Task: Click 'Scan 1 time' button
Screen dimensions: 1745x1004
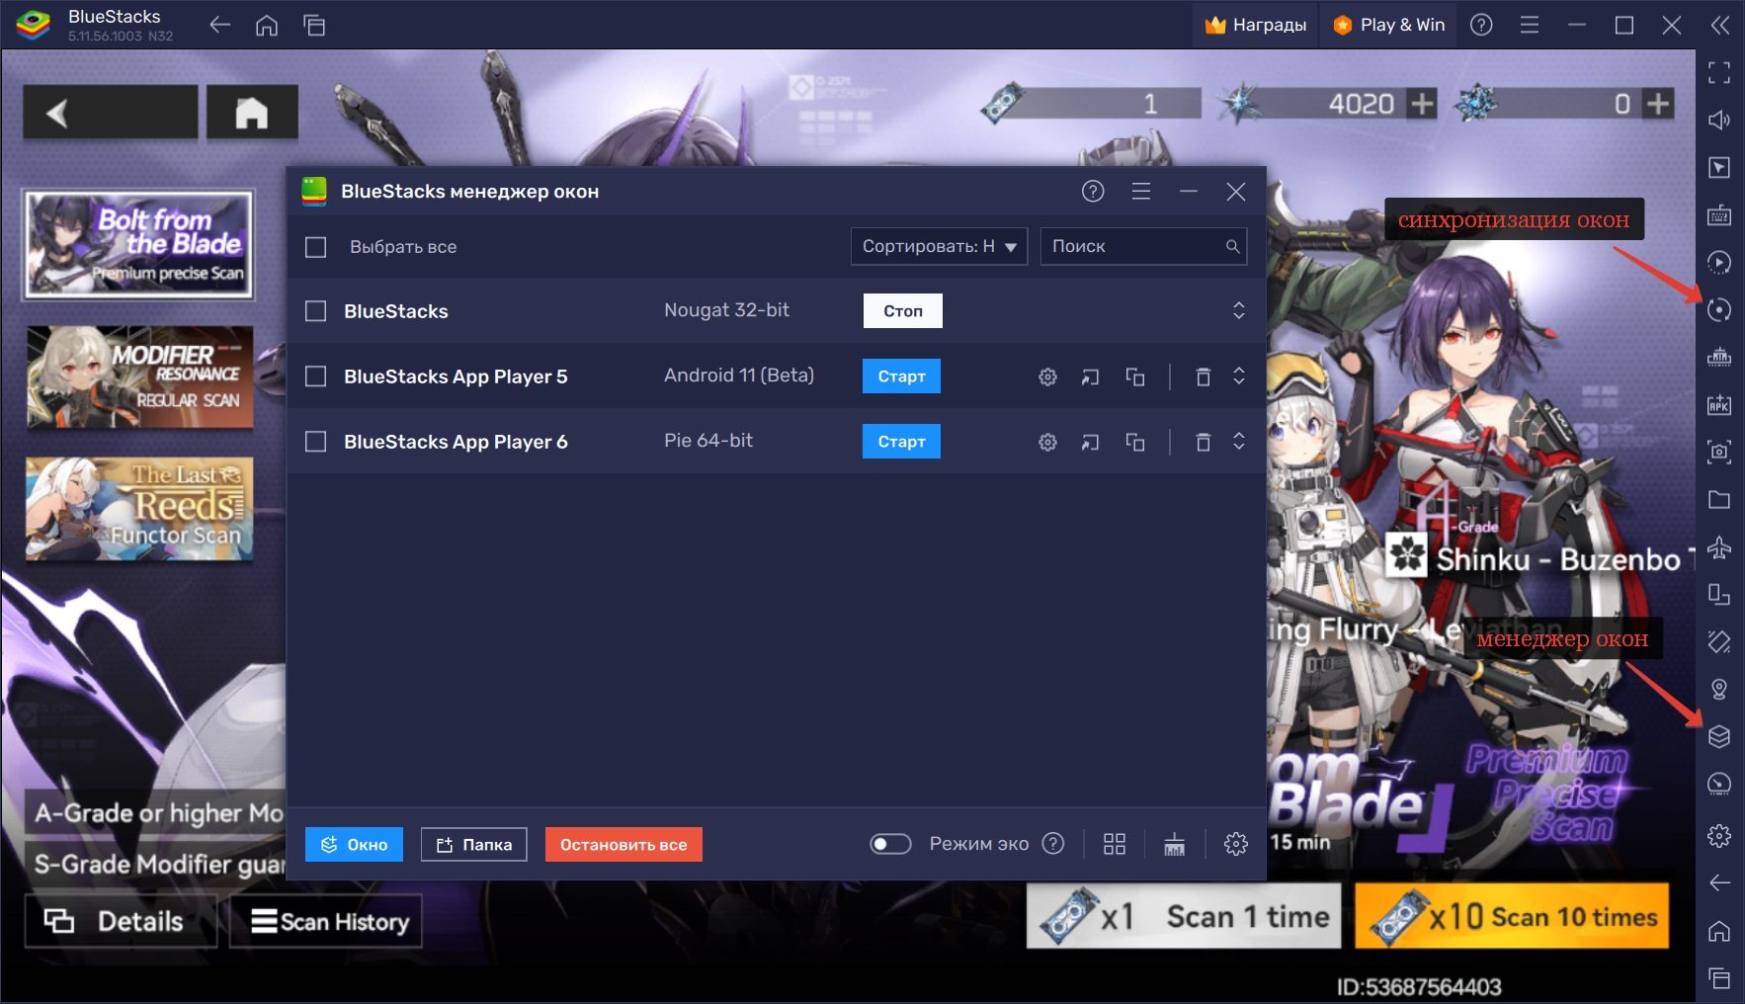Action: coord(1184,916)
